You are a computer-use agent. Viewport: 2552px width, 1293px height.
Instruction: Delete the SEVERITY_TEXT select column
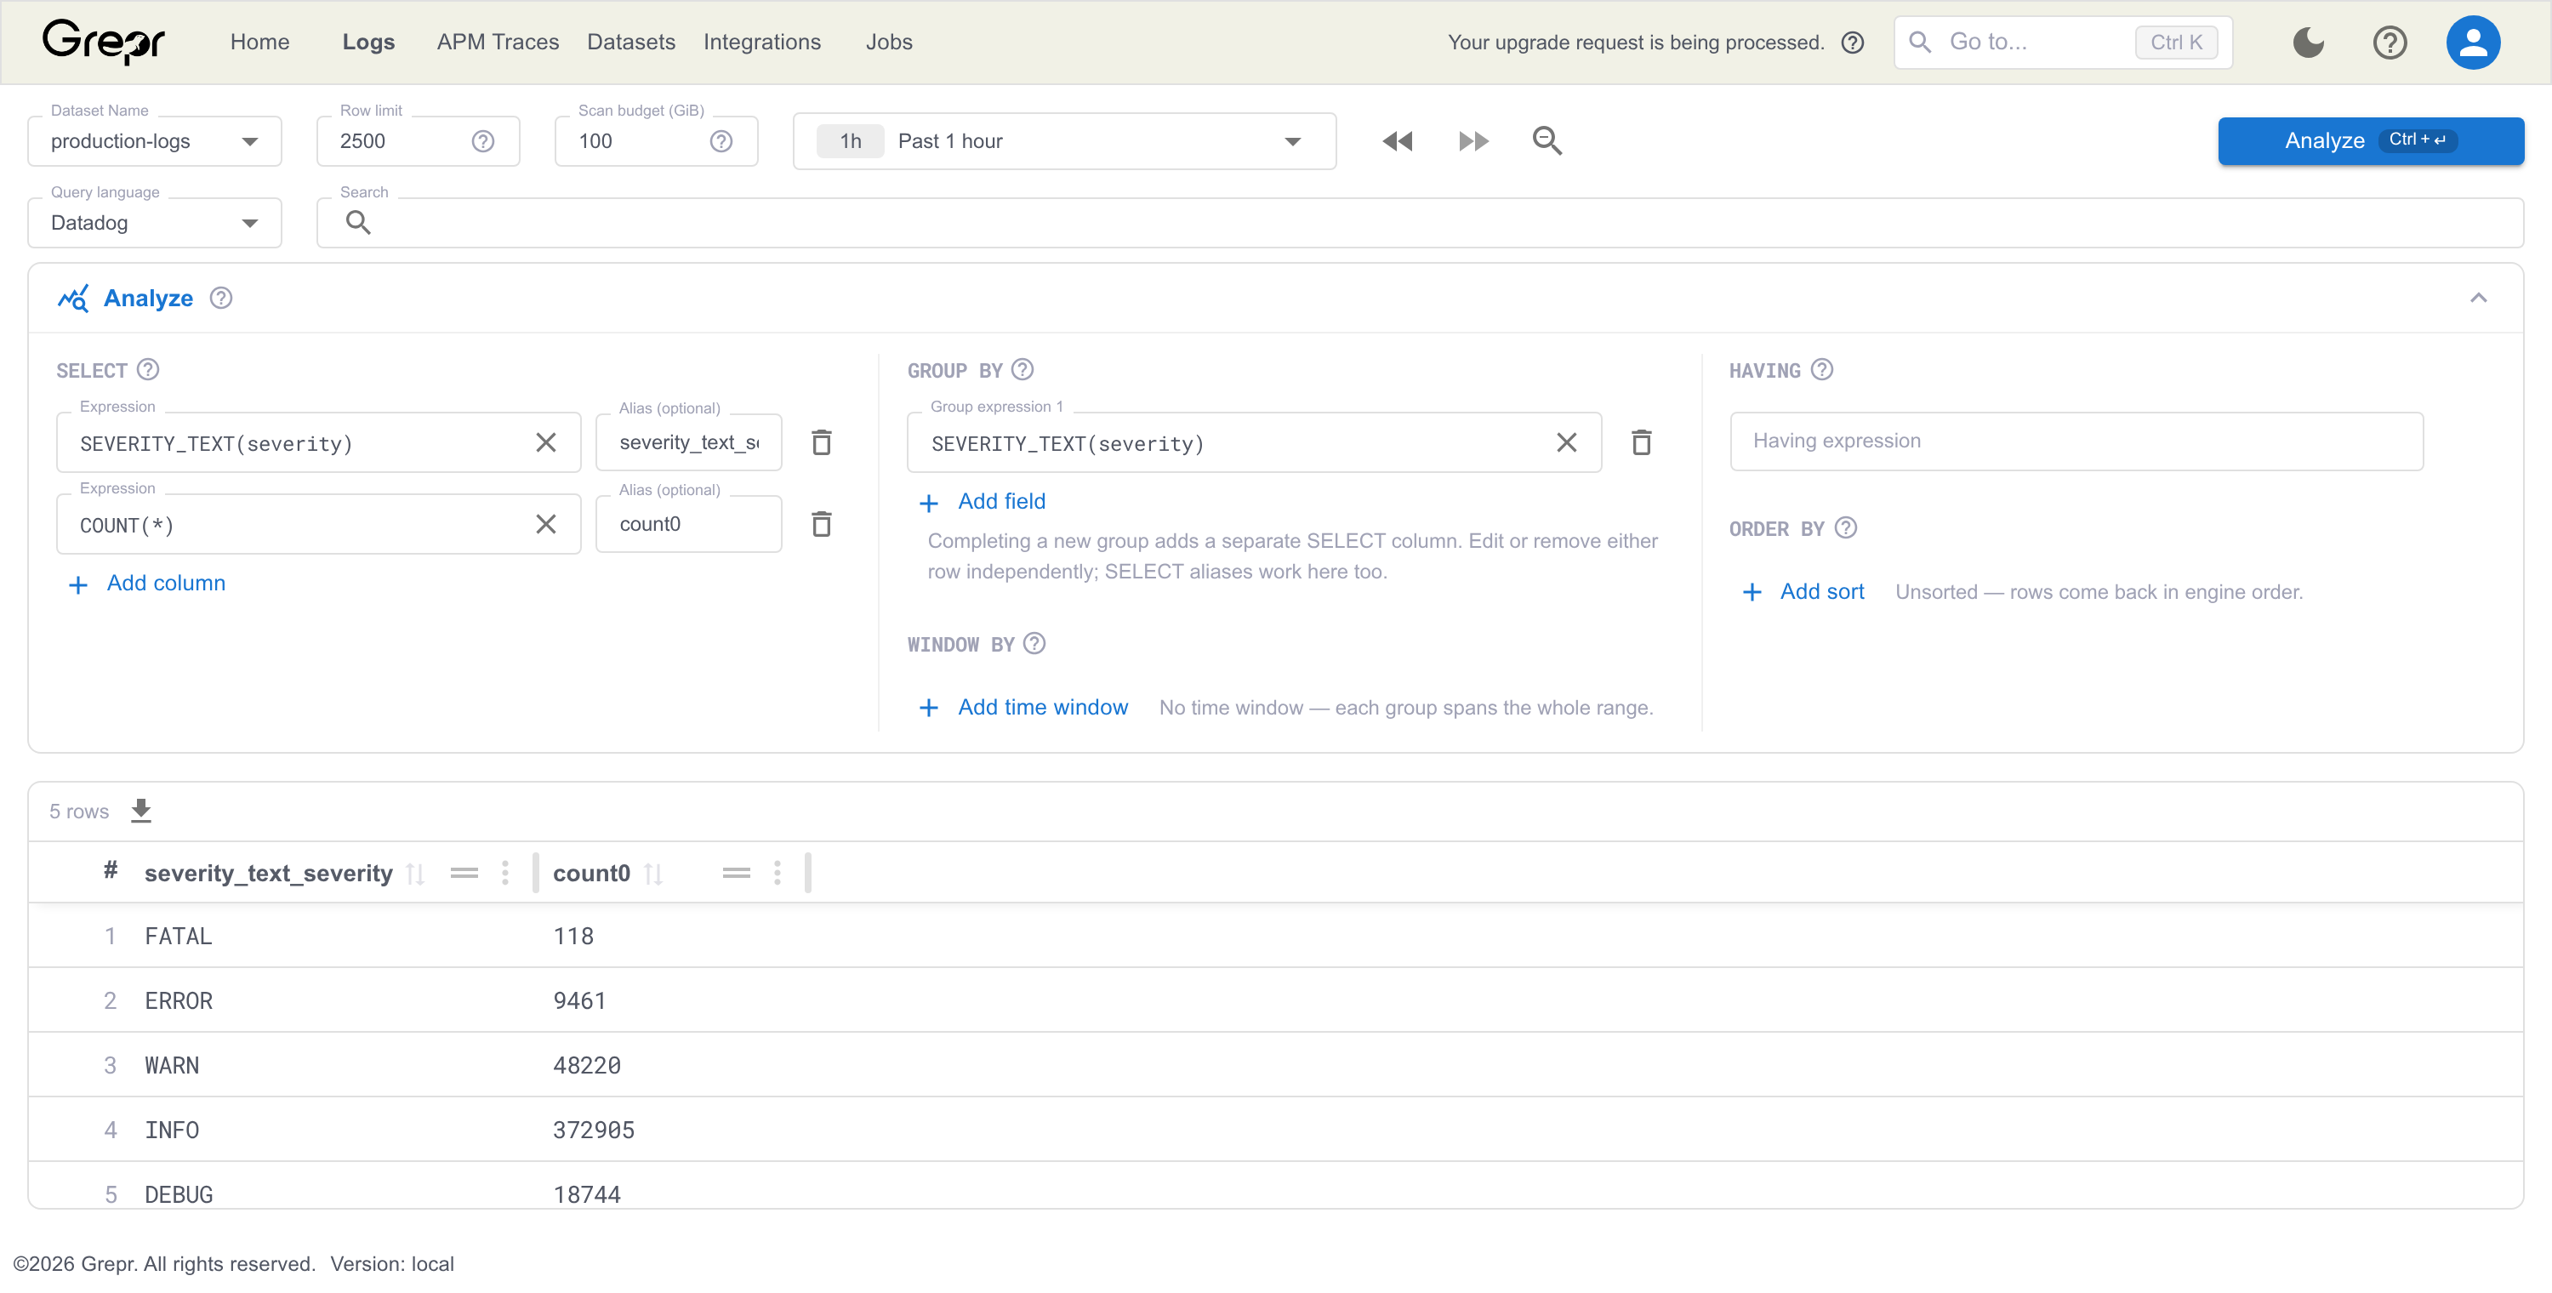point(821,443)
